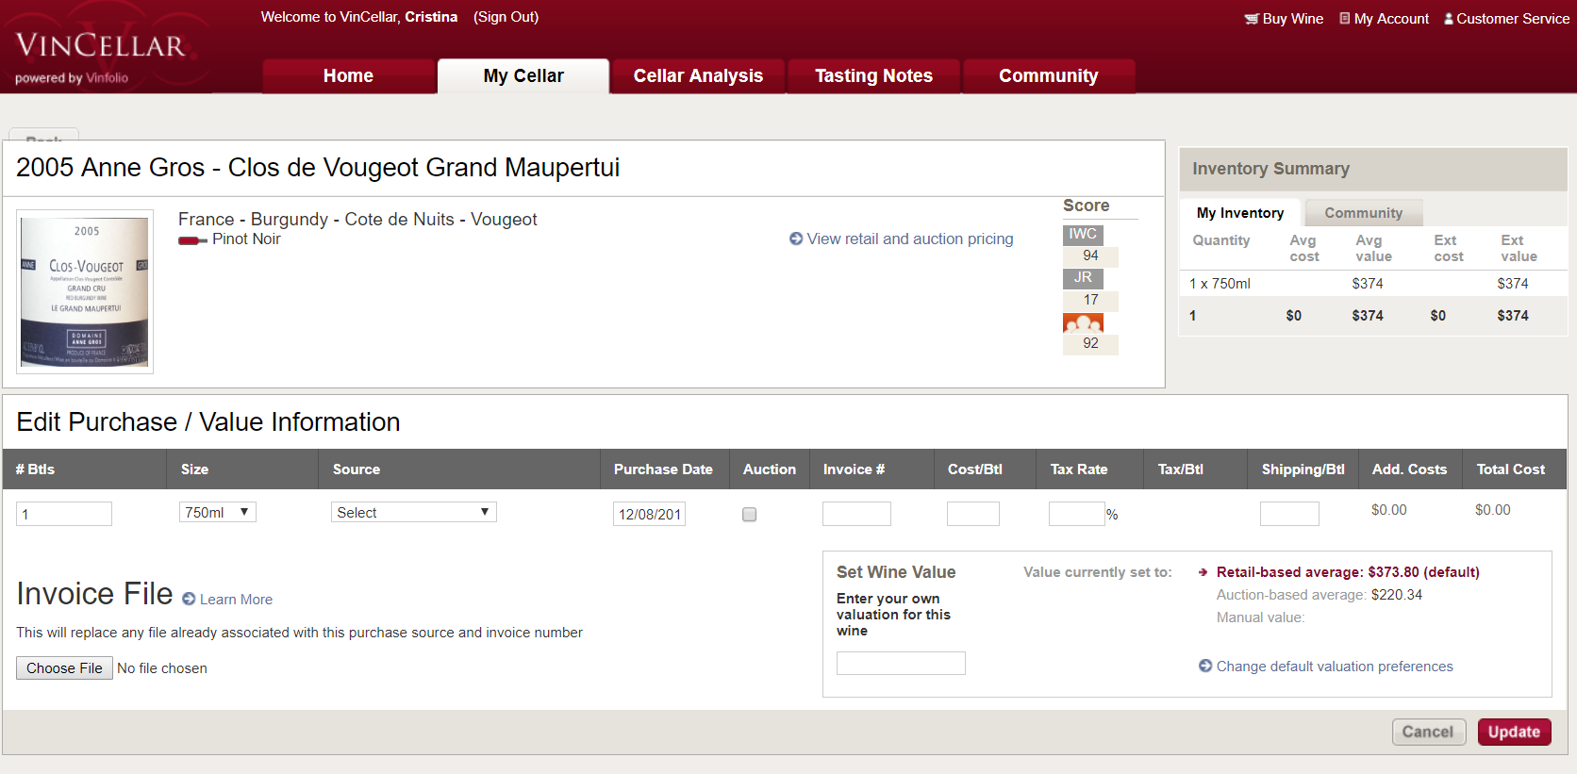Click the JR score badge

pyautogui.click(x=1083, y=278)
